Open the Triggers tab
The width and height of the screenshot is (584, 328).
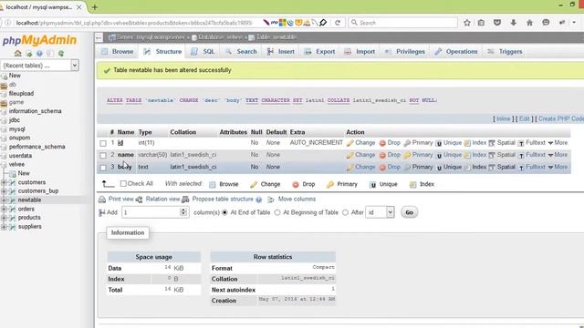tap(505, 52)
